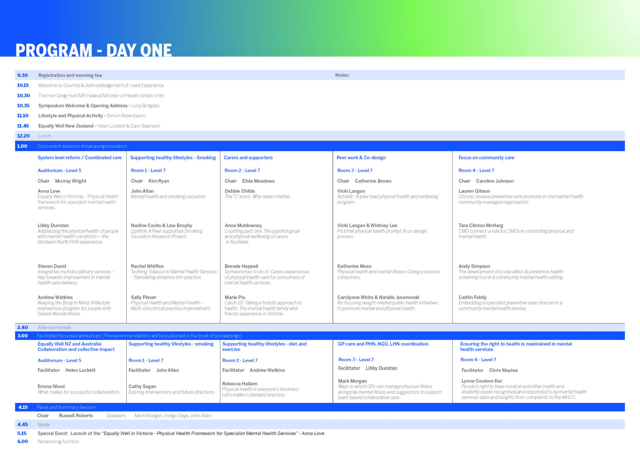Click the Focus on community care heading

(486, 158)
